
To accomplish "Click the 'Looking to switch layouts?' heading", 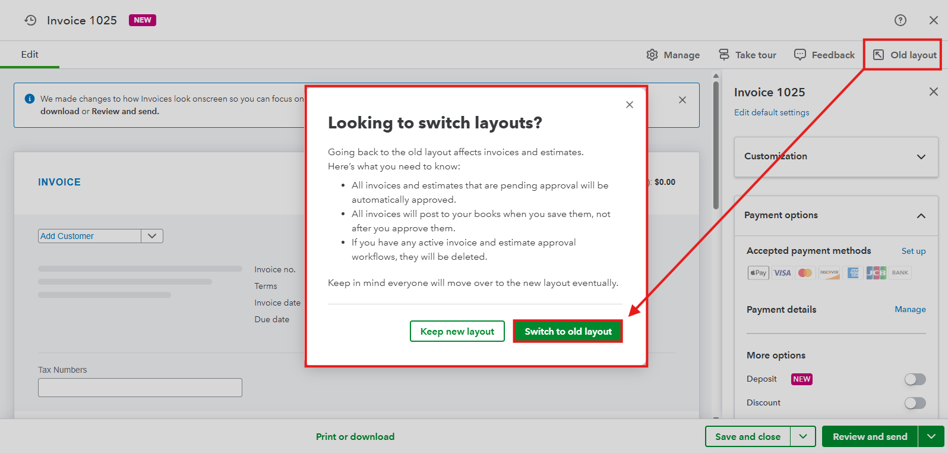I will pyautogui.click(x=435, y=122).
